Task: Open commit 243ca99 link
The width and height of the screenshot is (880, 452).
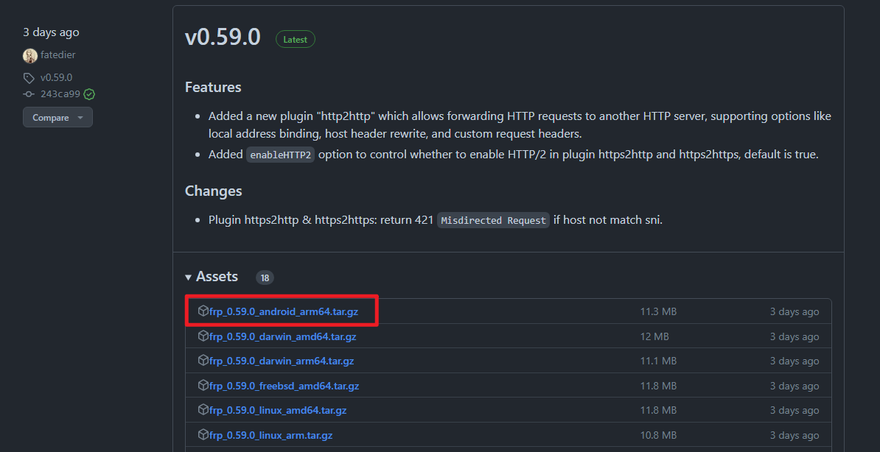Action: click(x=60, y=94)
